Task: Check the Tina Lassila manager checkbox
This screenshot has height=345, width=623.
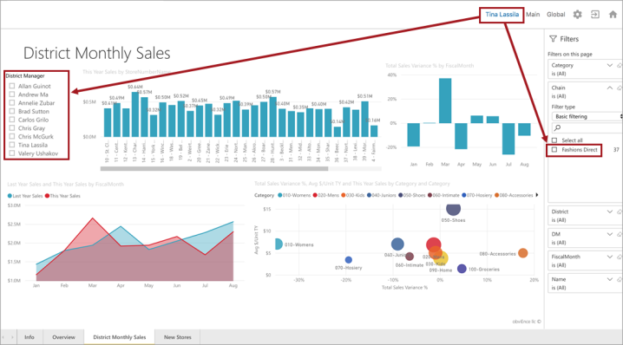Action: click(x=12, y=145)
